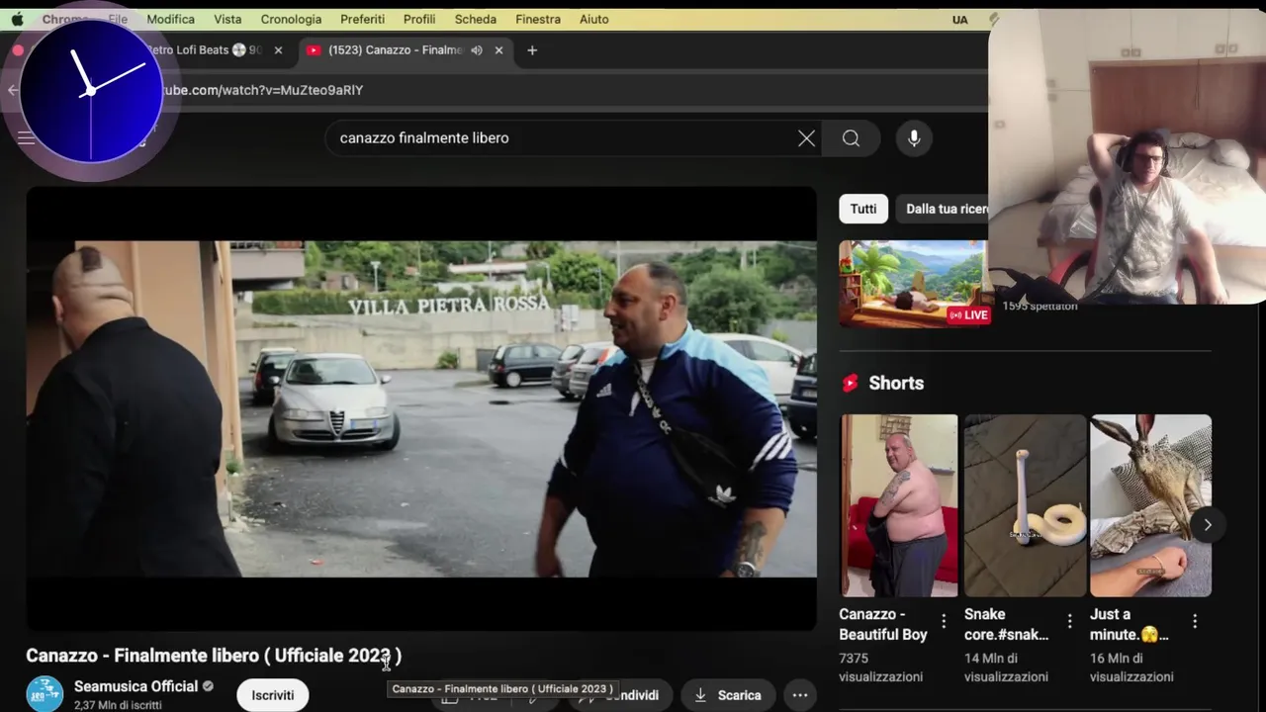The image size is (1266, 712).
Task: Close the Canazzo YouTube tab
Action: [x=498, y=50]
